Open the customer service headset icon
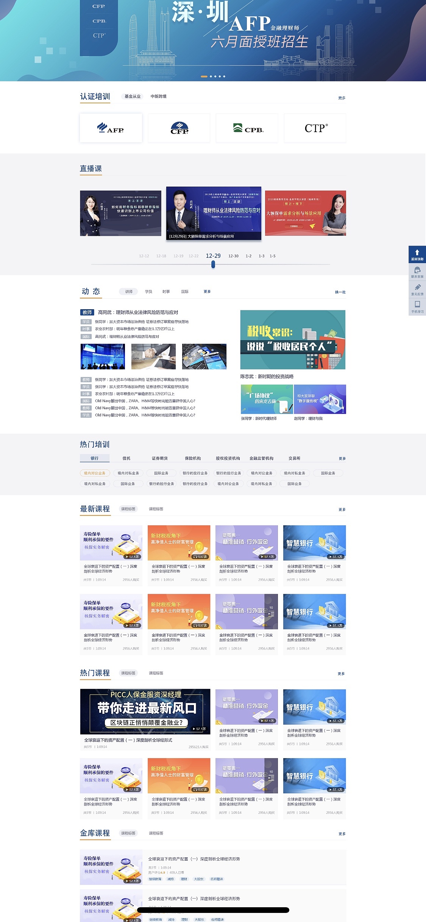Viewport: 426px width, 922px height. 417,270
